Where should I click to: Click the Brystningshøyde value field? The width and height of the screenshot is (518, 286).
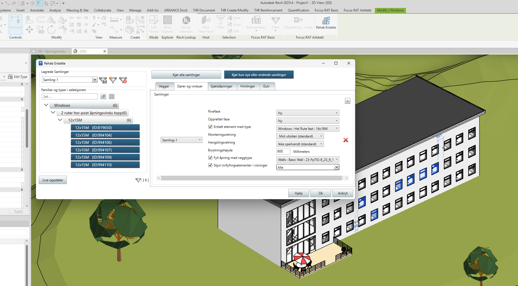point(283,152)
